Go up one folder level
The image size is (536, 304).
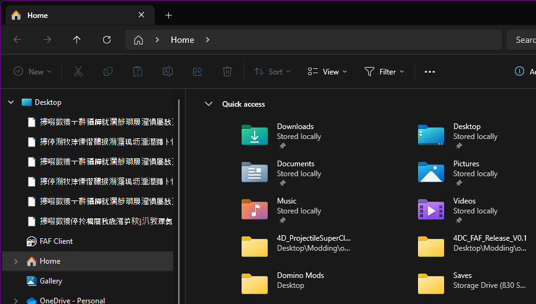pyautogui.click(x=77, y=40)
